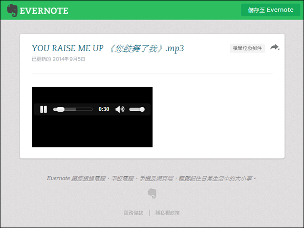Click the gray elephant icon in footer
Image resolution: width=304 pixels, height=228 pixels.
tap(152, 193)
